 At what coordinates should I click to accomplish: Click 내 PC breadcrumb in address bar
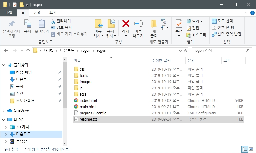click(x=49, y=51)
